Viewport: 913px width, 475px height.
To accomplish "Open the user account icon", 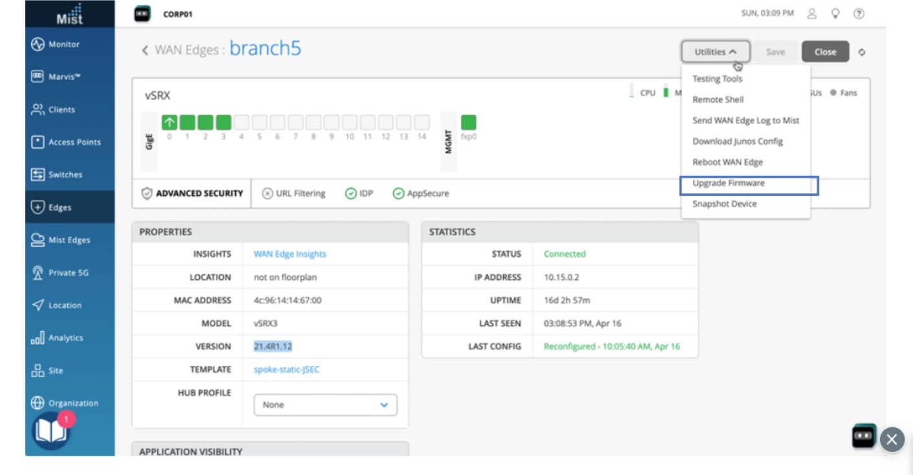I will point(813,14).
